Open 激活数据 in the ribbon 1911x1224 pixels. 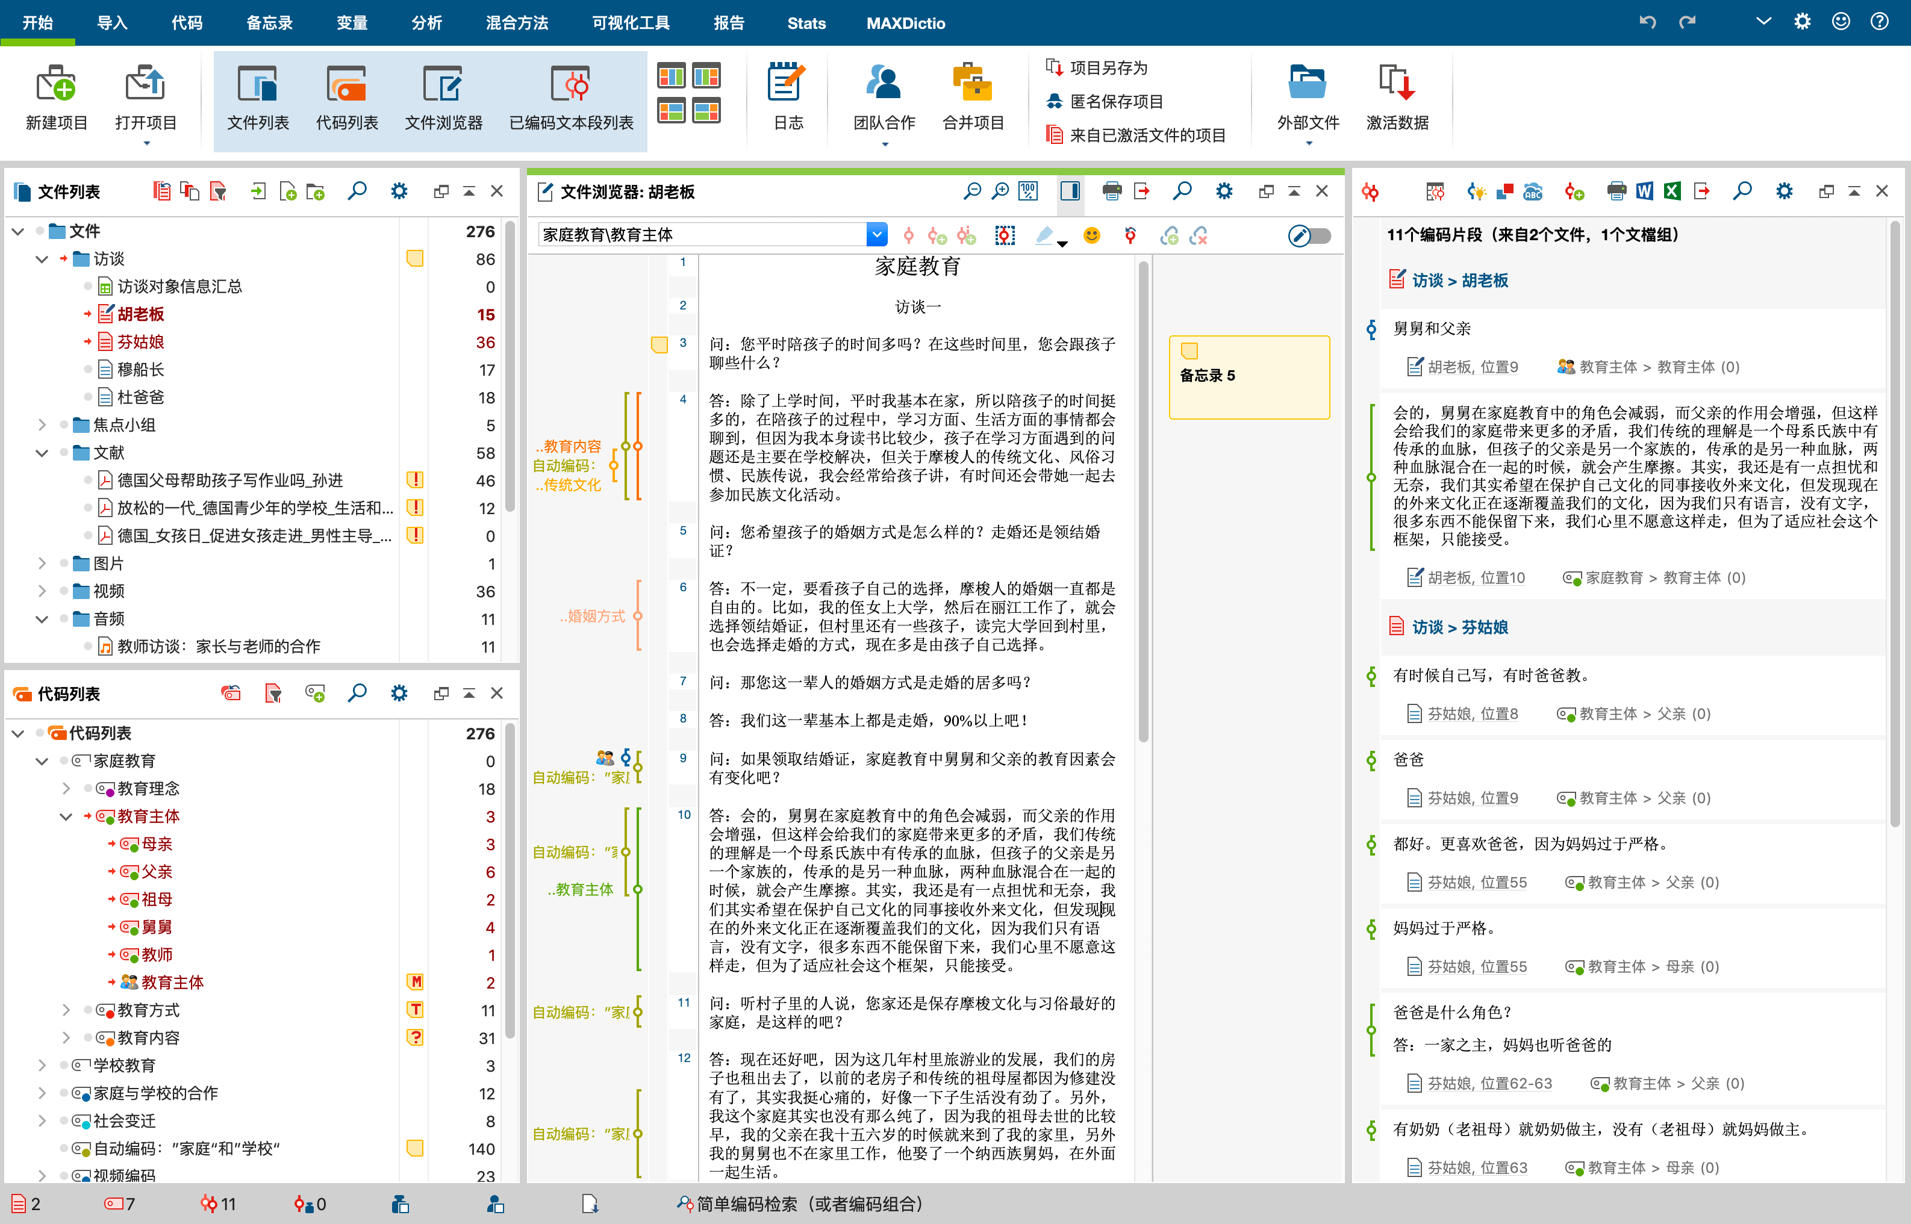[x=1397, y=98]
